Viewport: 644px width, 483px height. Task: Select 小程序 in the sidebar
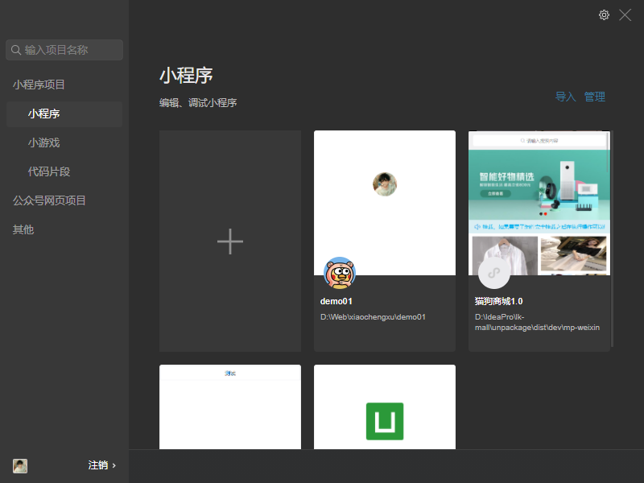click(x=64, y=114)
